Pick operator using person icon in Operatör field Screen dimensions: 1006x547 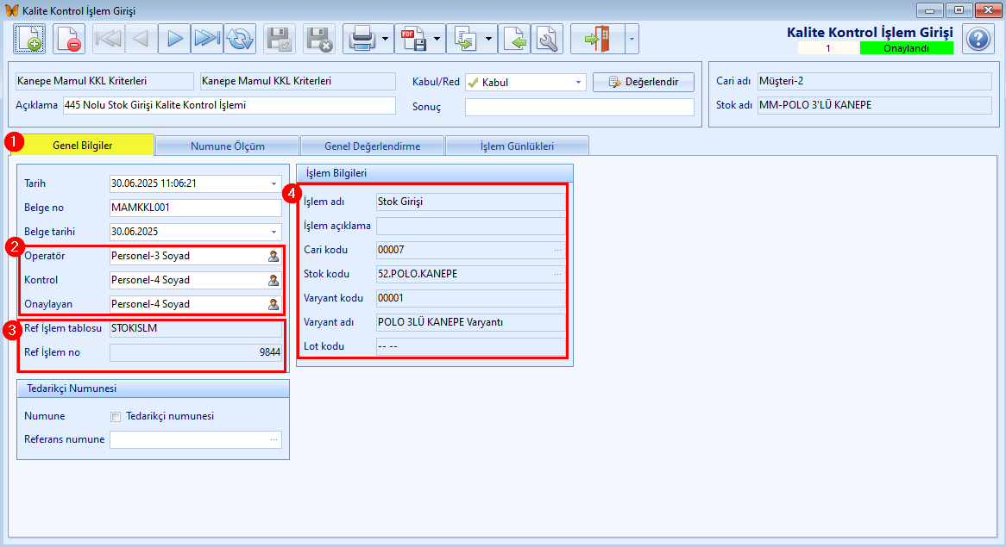click(x=274, y=256)
